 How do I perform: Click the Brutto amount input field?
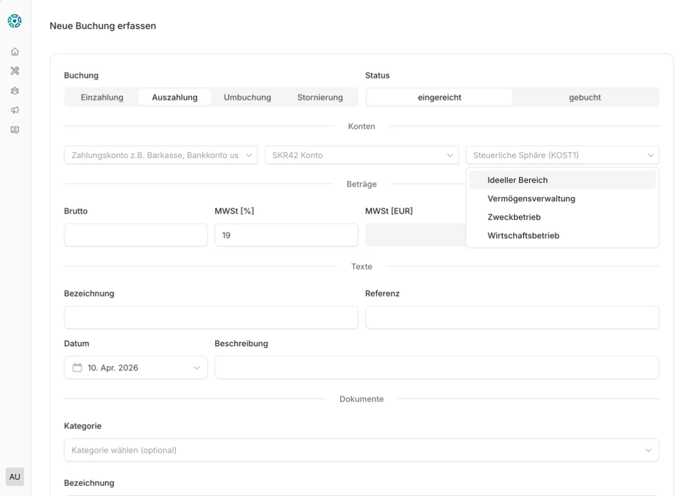(x=136, y=235)
